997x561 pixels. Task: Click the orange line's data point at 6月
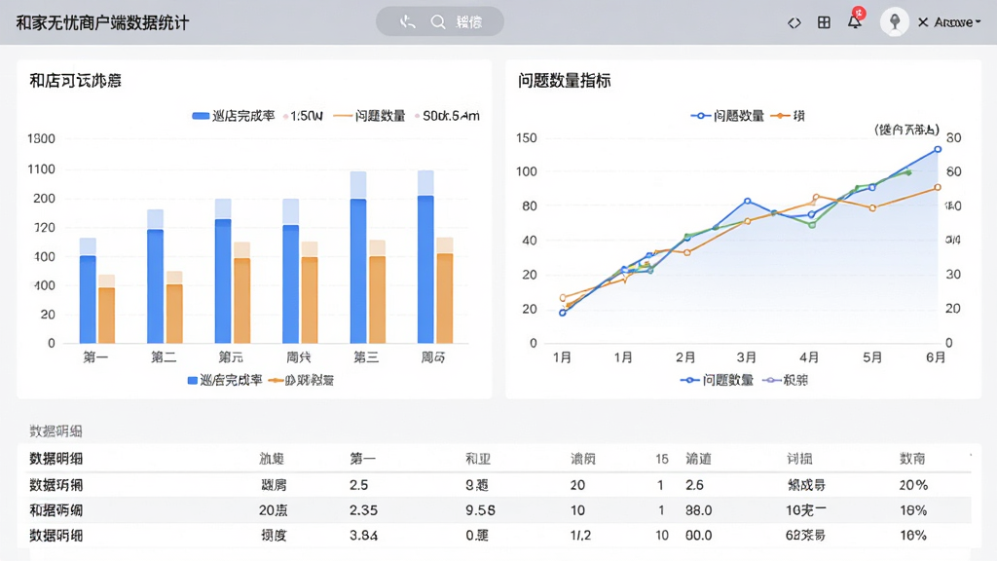(x=938, y=188)
